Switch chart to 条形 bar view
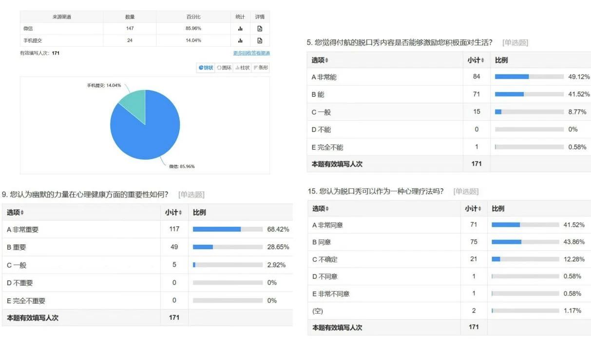Image resolution: width=591 pixels, height=348 pixels. 261,68
